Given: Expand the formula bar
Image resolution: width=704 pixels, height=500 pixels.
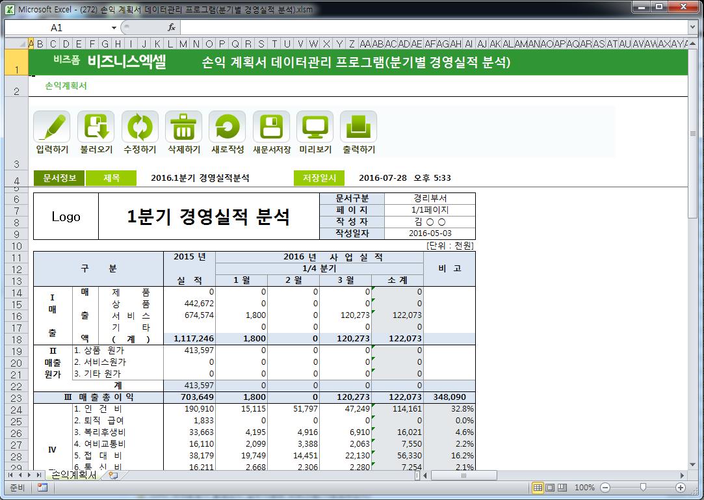Looking at the screenshot, I should (x=693, y=28).
